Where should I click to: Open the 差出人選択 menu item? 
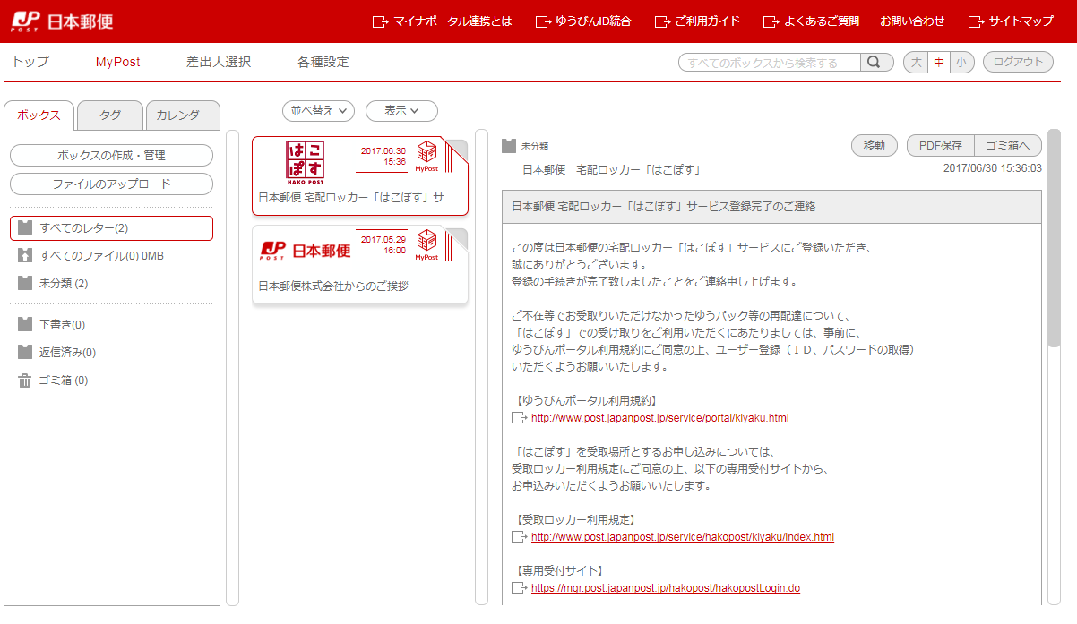click(x=219, y=62)
